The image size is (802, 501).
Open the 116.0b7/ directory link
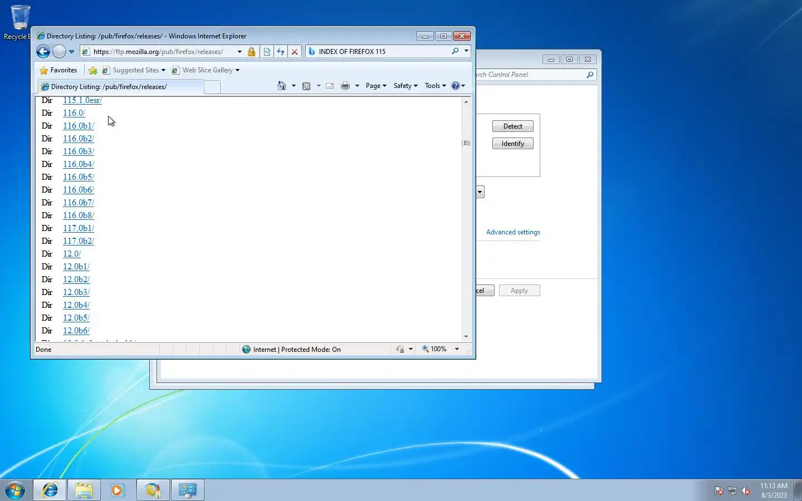(79, 203)
